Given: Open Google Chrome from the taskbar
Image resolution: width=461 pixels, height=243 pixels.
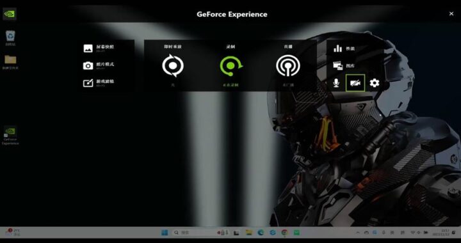Looking at the screenshot, I should (x=284, y=232).
